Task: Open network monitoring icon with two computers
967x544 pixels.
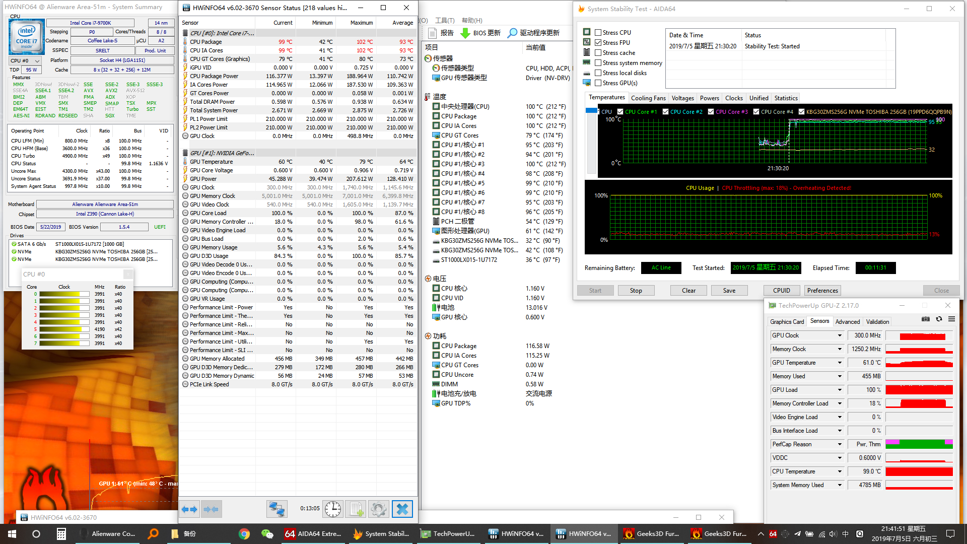Action: point(277,509)
